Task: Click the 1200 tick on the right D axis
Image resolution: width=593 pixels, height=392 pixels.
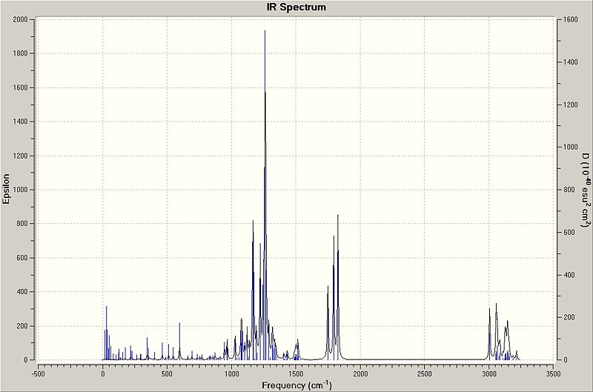Action: click(570, 104)
